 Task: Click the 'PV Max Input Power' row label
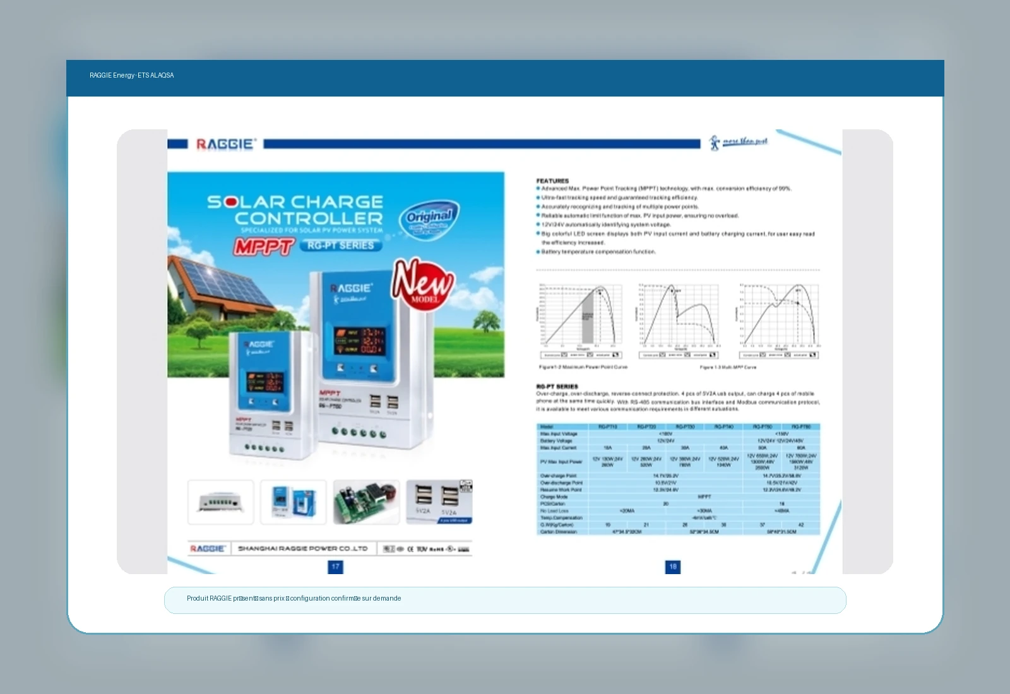(561, 461)
